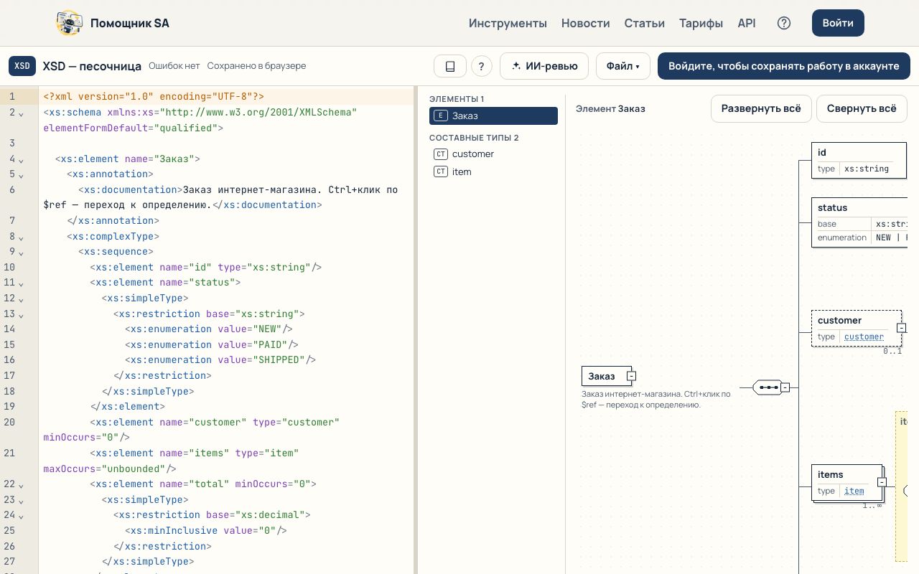This screenshot has height=574, width=919.
Task: Click the Сохранено в браузере status
Action: (x=256, y=66)
